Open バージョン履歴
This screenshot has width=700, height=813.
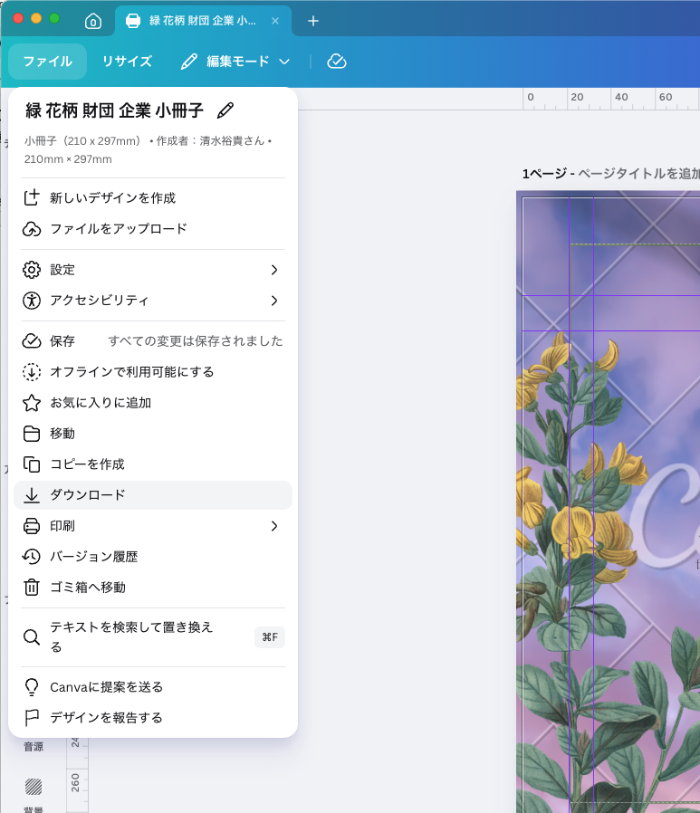pyautogui.click(x=153, y=557)
